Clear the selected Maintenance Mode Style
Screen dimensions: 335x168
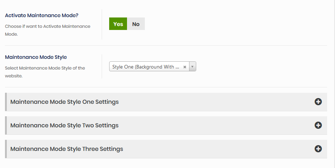tap(185, 67)
